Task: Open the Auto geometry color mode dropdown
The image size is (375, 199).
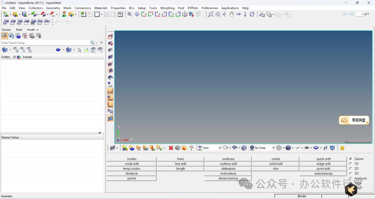Action: [x=220, y=148]
